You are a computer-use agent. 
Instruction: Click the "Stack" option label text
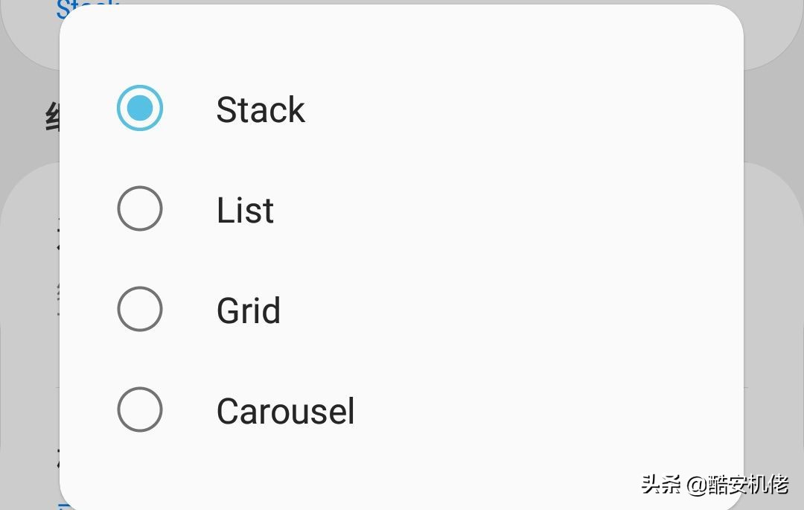(x=261, y=110)
